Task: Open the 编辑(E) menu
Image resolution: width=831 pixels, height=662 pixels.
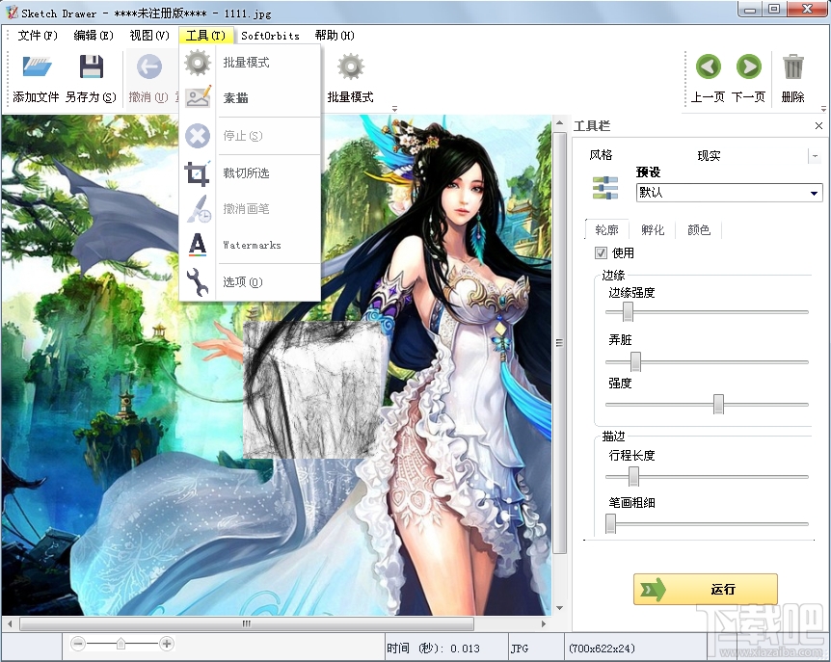Action: pyautogui.click(x=94, y=36)
